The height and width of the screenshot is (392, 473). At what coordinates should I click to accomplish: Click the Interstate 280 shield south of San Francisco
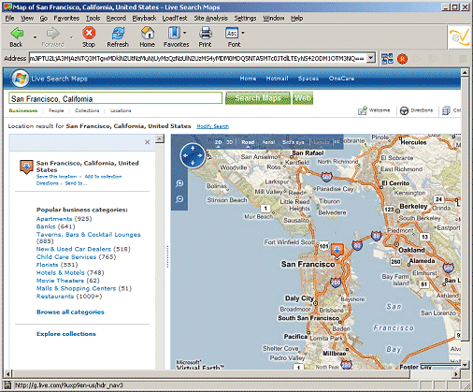(x=336, y=283)
